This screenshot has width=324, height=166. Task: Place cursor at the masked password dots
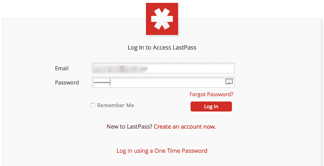coord(101,83)
